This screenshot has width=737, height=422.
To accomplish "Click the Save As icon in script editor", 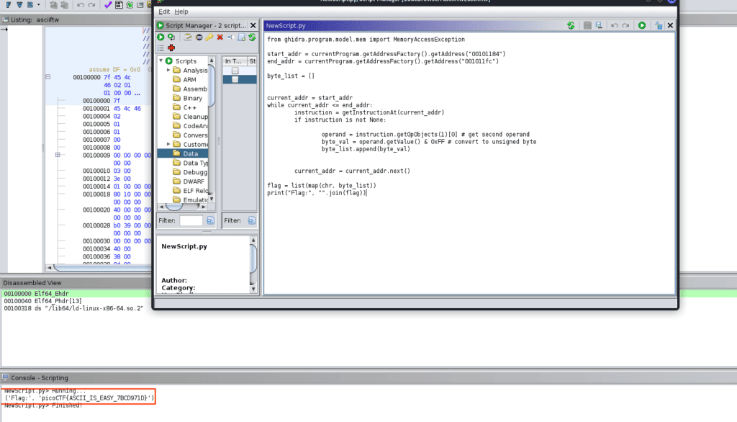I will click(x=599, y=25).
